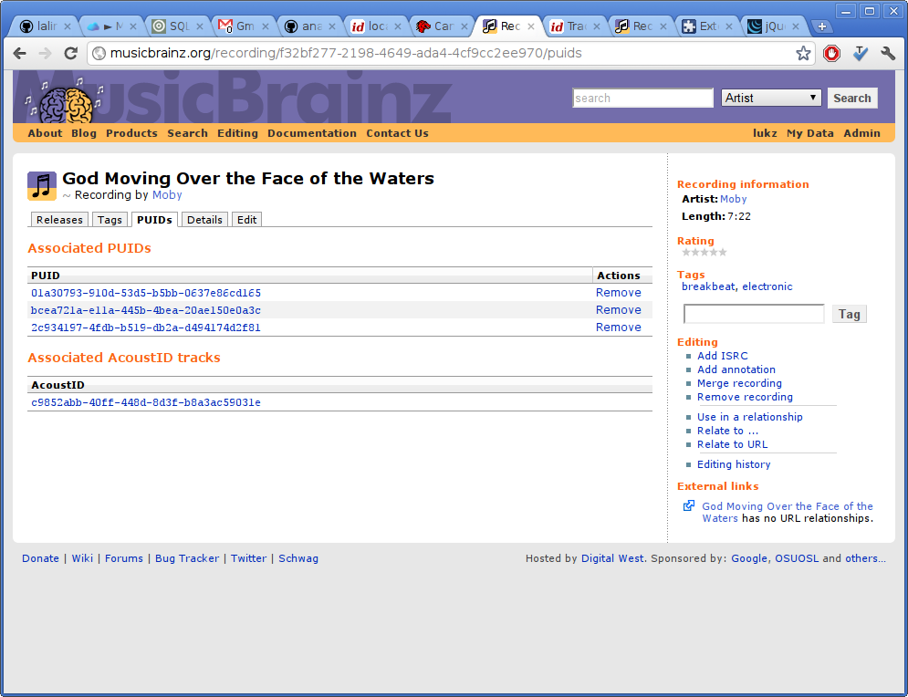Open the Artist search type dropdown
908x697 pixels.
771,98
